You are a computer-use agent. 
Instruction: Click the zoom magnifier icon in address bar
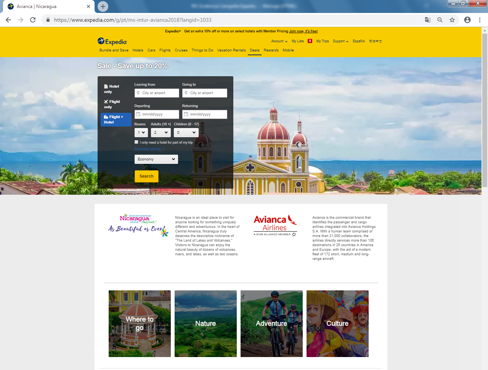click(x=440, y=20)
